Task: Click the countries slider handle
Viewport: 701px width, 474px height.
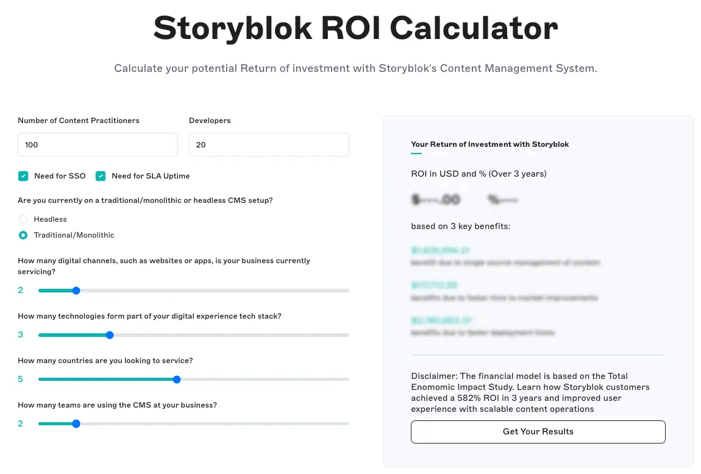Action: 177,379
